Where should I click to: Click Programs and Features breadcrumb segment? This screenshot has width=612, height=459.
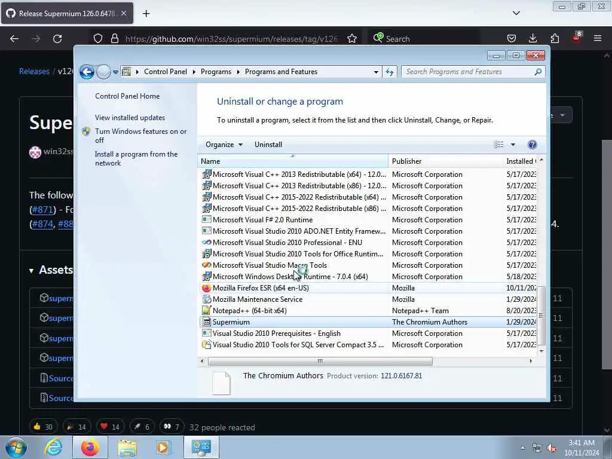click(x=281, y=72)
